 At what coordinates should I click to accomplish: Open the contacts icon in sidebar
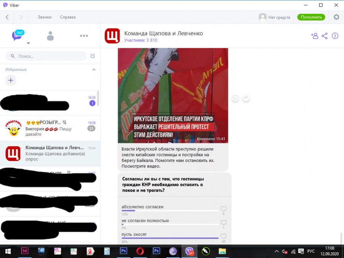[50, 36]
